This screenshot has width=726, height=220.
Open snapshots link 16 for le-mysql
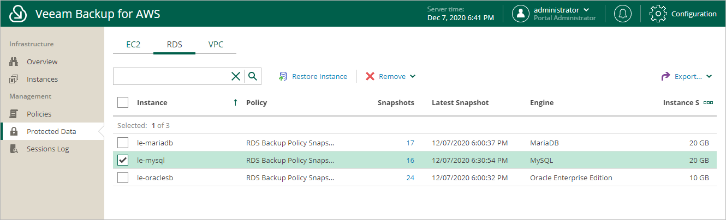tap(410, 161)
